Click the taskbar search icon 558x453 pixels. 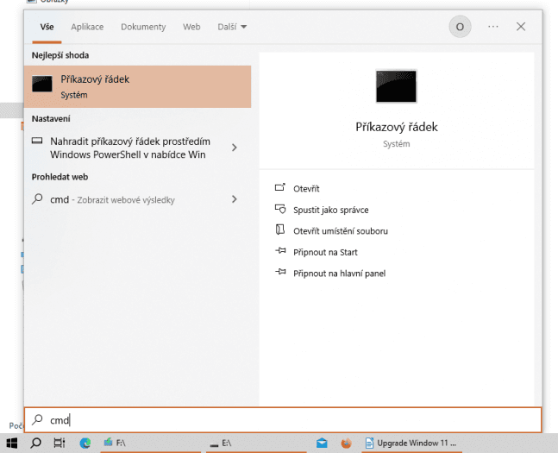(x=35, y=443)
